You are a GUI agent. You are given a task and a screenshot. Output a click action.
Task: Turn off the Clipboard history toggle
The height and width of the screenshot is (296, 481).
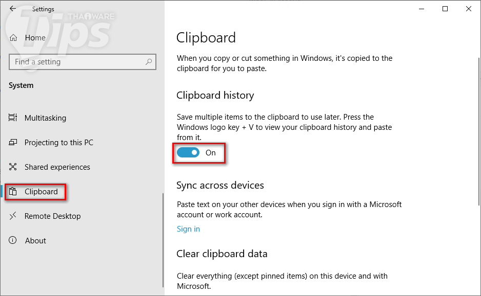tap(188, 152)
